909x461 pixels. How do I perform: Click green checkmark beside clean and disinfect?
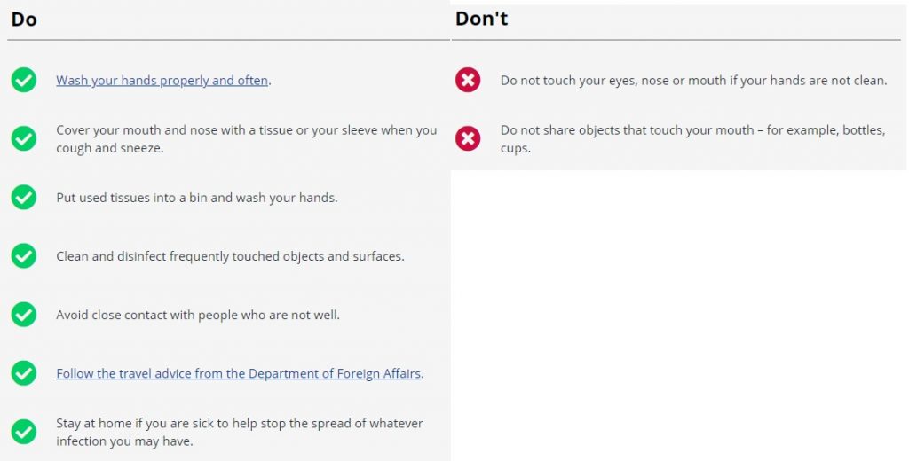24,255
